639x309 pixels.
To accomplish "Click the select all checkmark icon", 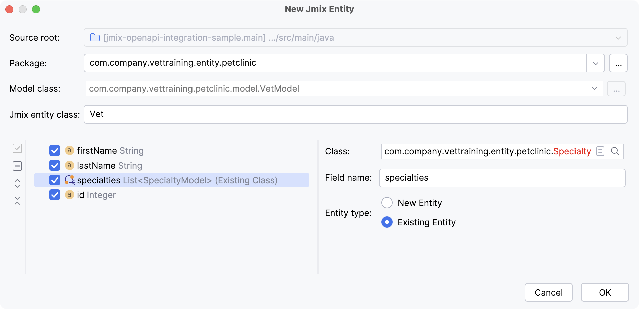I will [x=17, y=148].
